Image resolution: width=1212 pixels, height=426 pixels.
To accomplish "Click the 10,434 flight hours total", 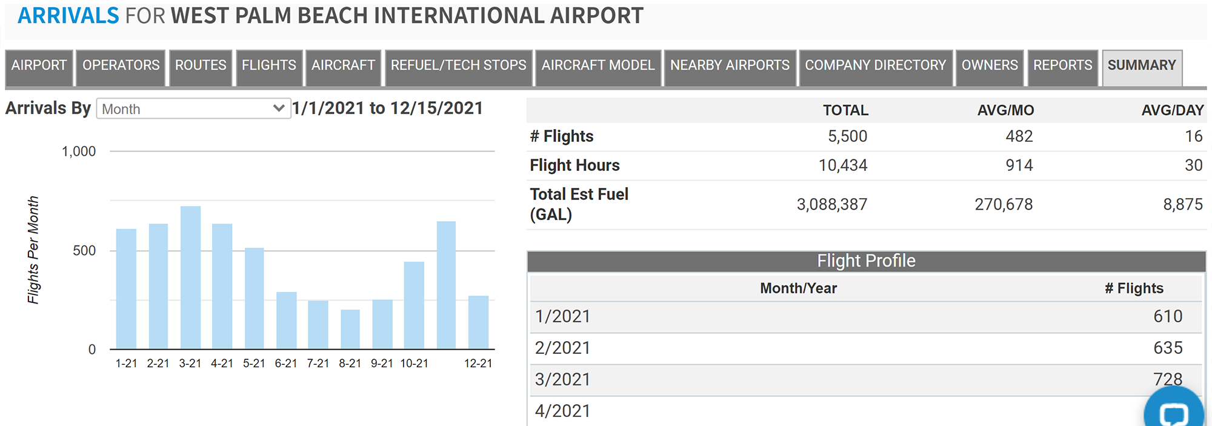I will tap(843, 165).
